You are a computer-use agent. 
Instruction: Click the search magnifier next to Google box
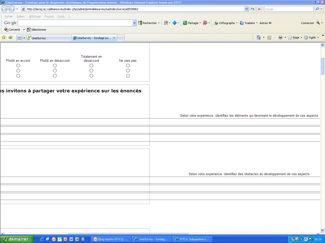point(317,9)
